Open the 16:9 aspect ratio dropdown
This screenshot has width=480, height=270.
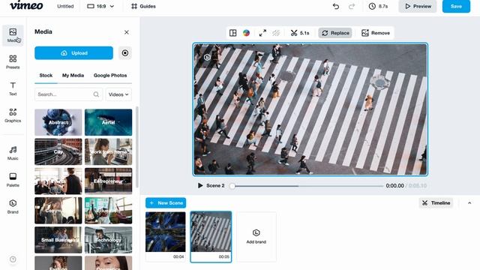tap(100, 6)
